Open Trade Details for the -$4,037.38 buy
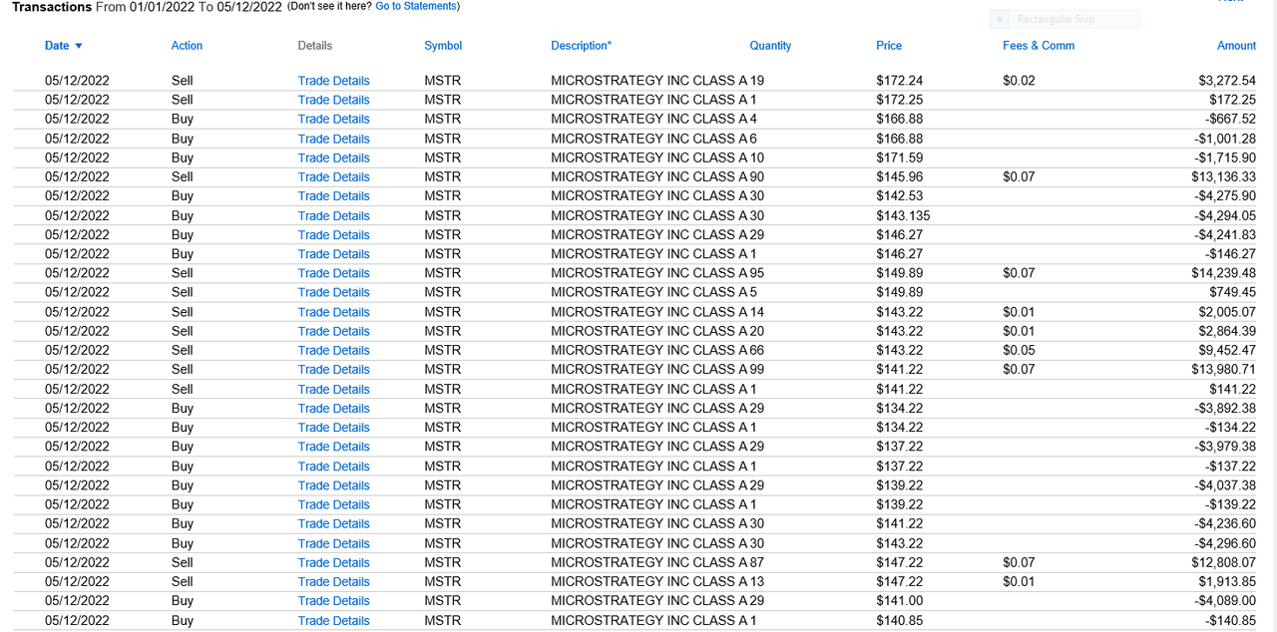Image resolution: width=1277 pixels, height=632 pixels. pyautogui.click(x=333, y=485)
